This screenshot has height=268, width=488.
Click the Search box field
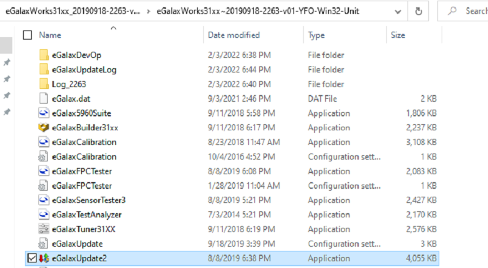pyautogui.click(x=470, y=11)
